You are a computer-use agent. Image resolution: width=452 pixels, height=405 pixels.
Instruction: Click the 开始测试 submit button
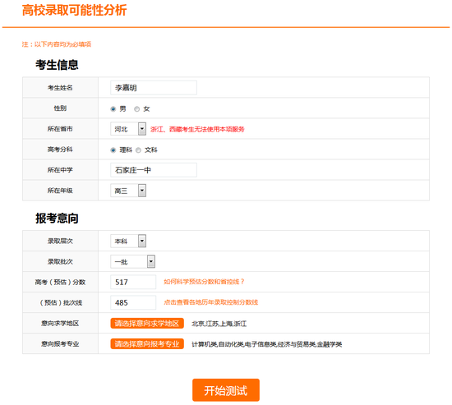click(x=226, y=390)
